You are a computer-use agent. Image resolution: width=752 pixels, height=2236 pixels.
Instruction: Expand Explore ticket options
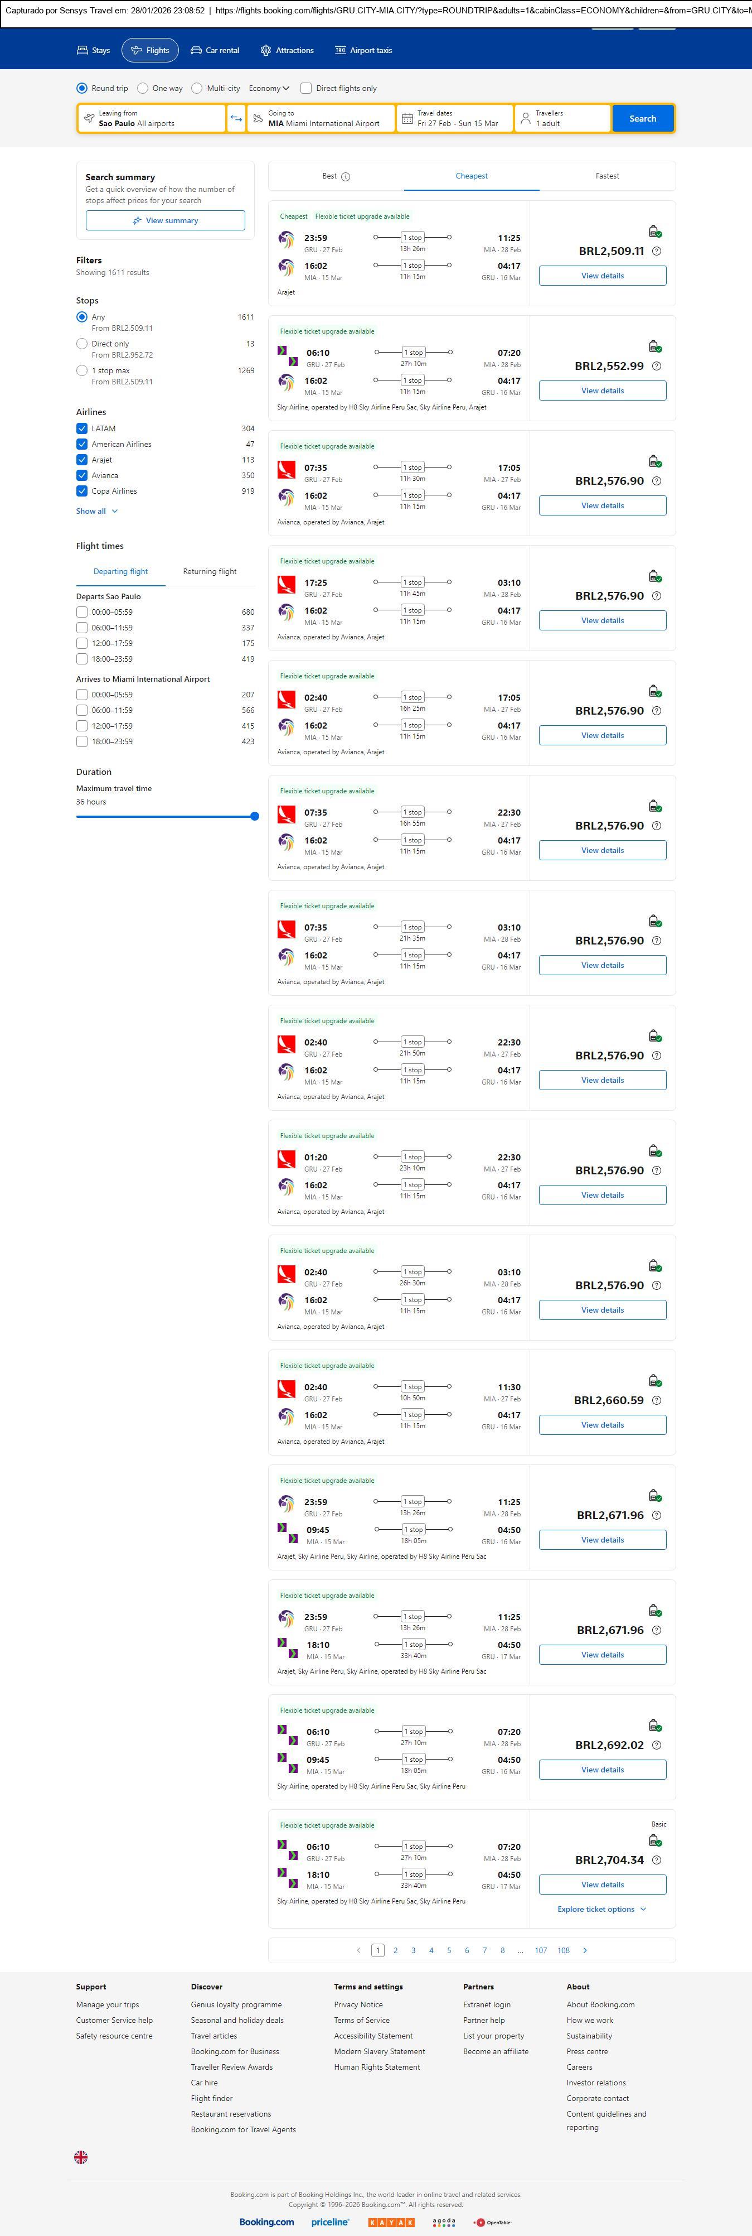pos(602,1910)
